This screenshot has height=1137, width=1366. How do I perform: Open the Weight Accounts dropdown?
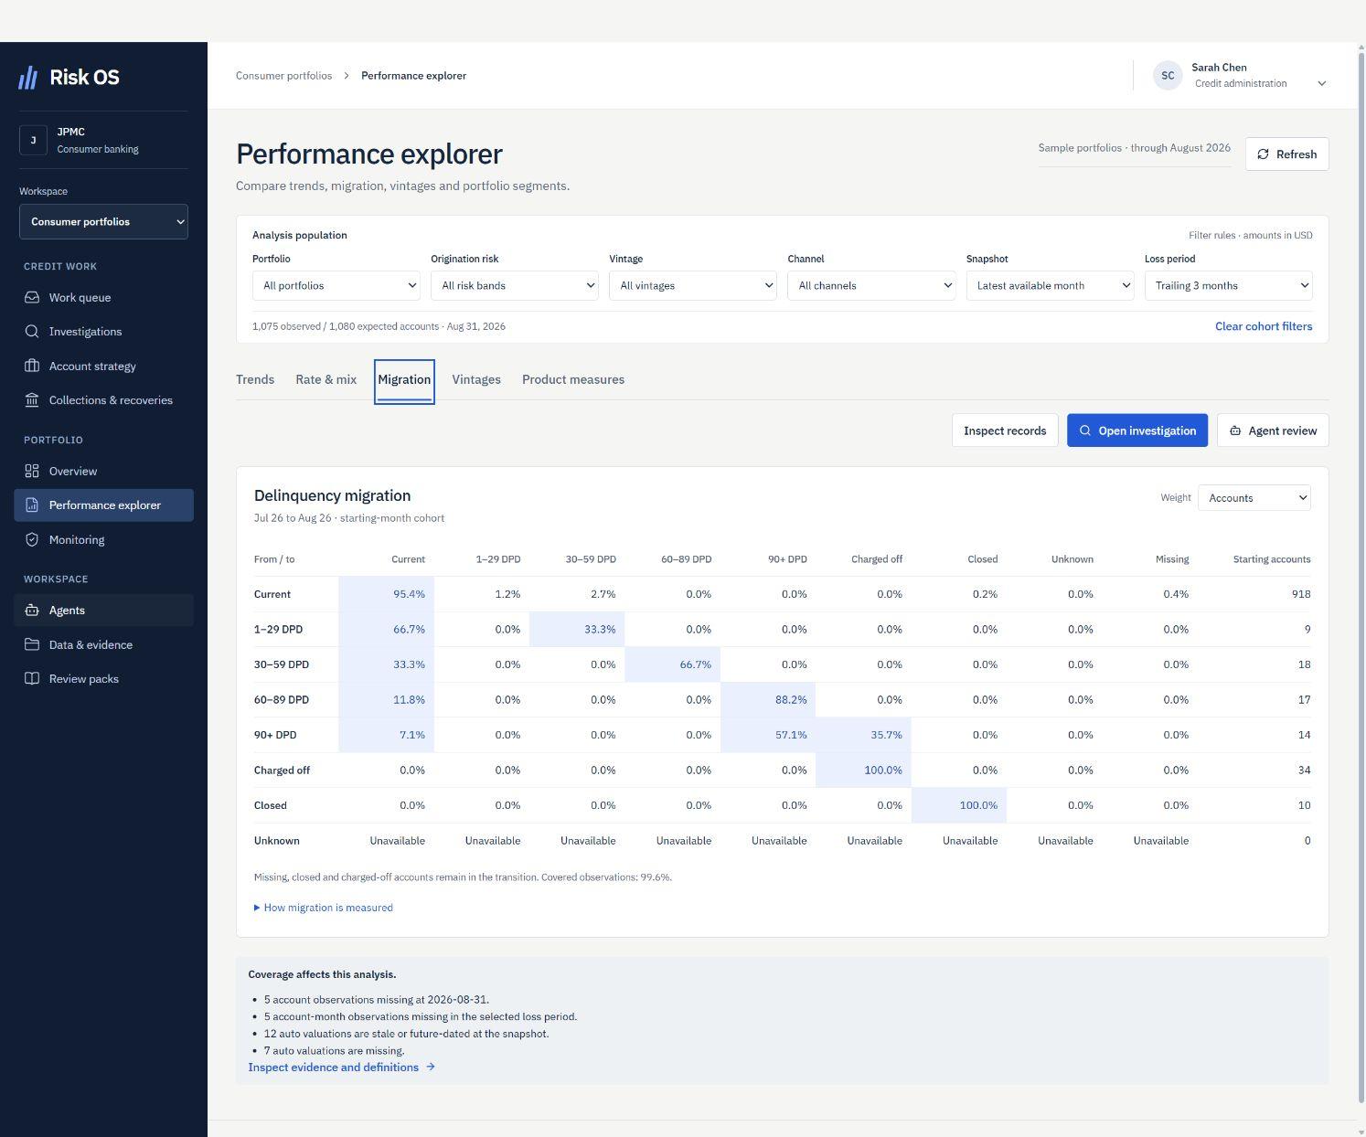coord(1254,498)
